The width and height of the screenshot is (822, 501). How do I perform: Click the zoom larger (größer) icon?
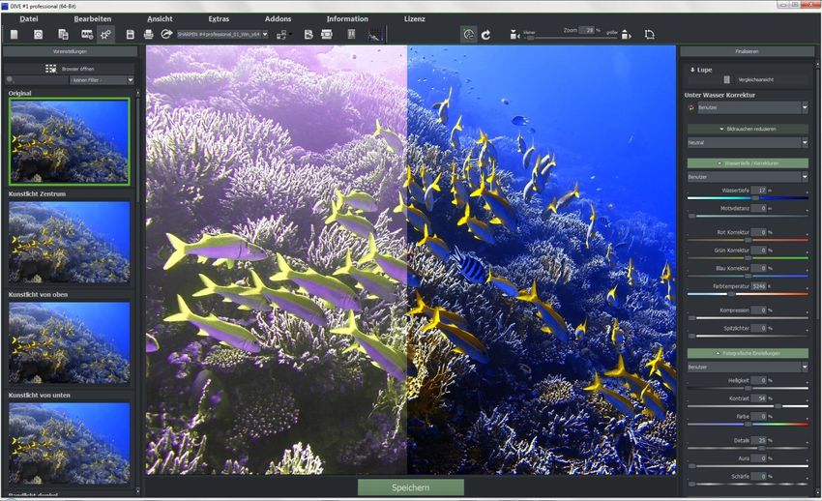[x=627, y=35]
